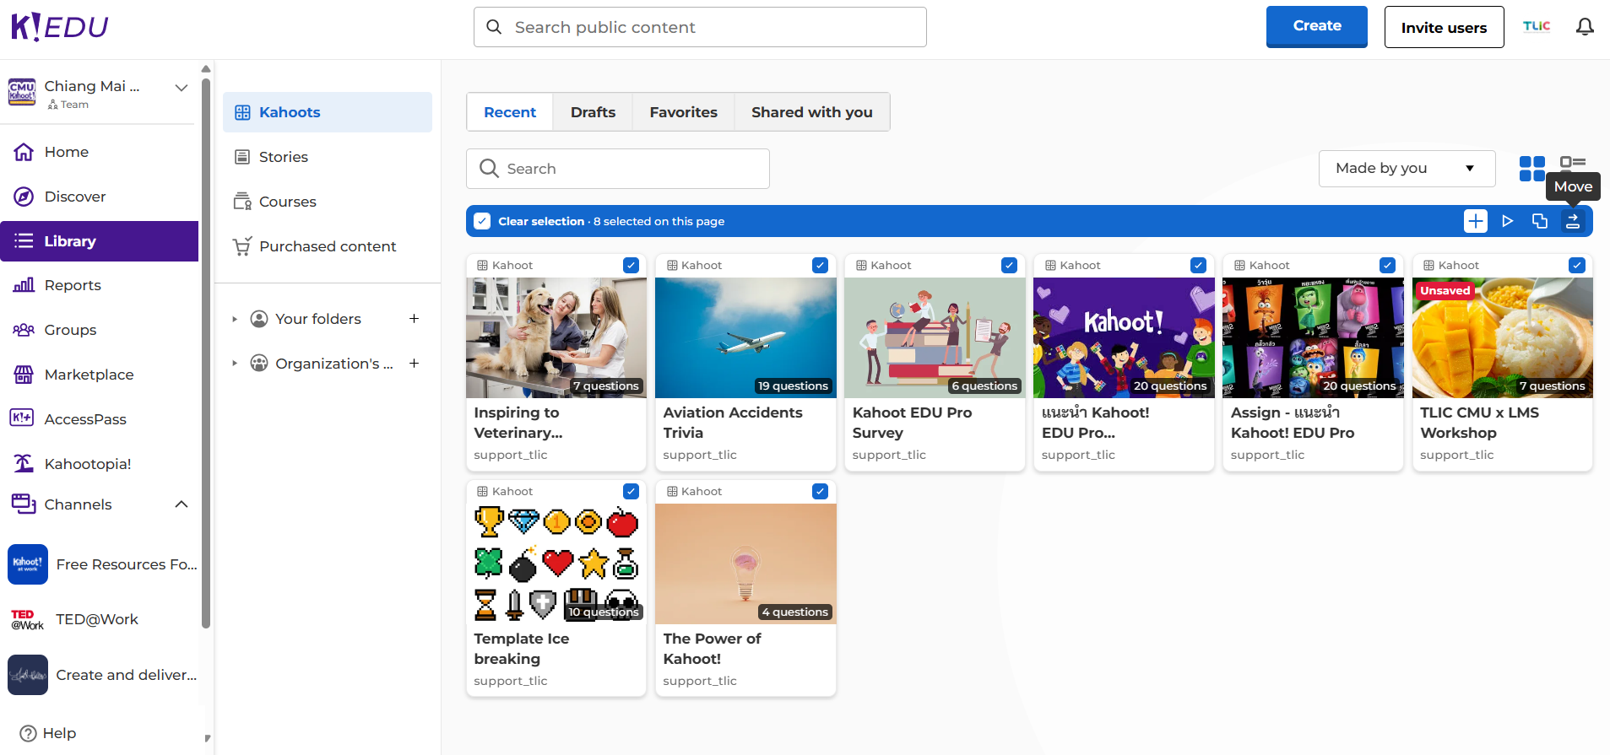Toggle the Clear selection checkbox
The image size is (1610, 755).
coord(482,221)
